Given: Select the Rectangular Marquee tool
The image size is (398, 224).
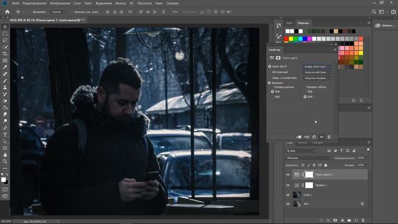Looking at the screenshot, I should 5,34.
